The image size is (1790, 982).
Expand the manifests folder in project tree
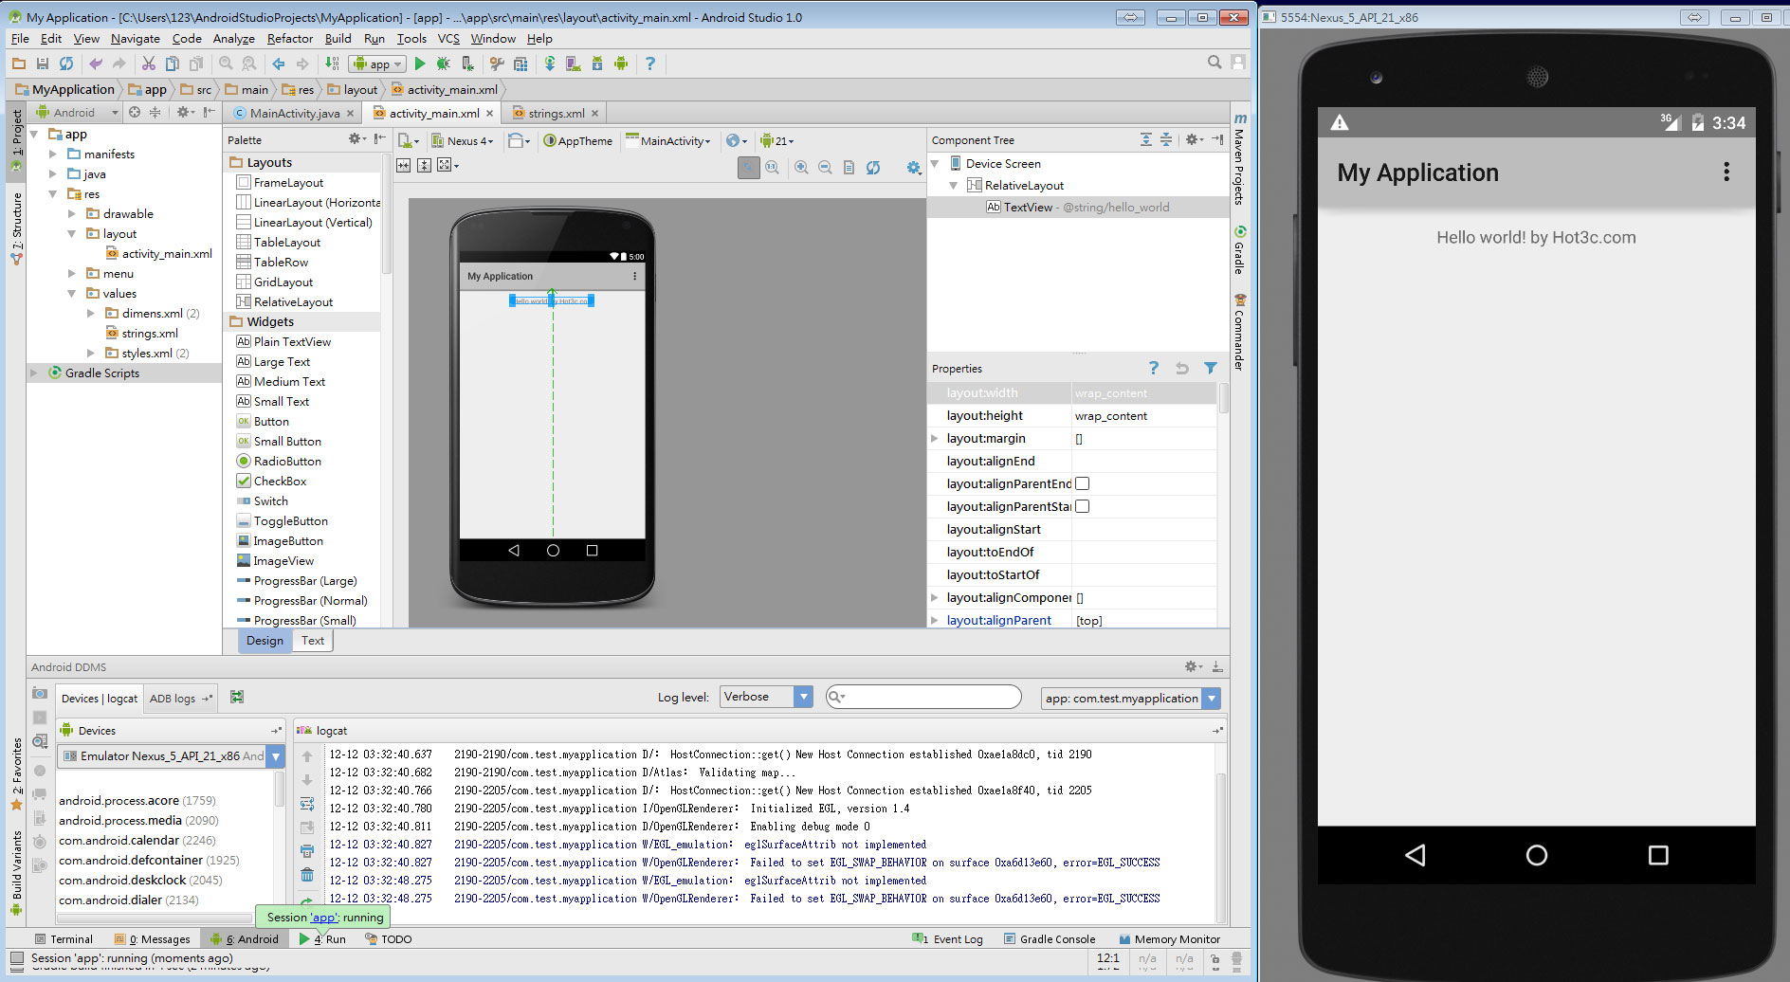click(53, 155)
